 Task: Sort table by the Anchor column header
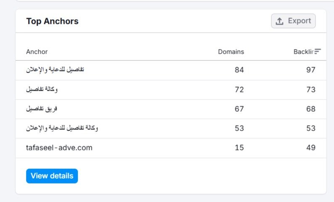[37, 52]
